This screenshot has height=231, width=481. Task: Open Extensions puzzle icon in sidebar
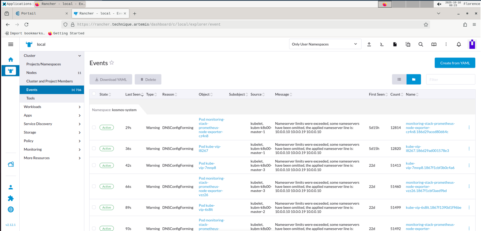click(x=11, y=198)
